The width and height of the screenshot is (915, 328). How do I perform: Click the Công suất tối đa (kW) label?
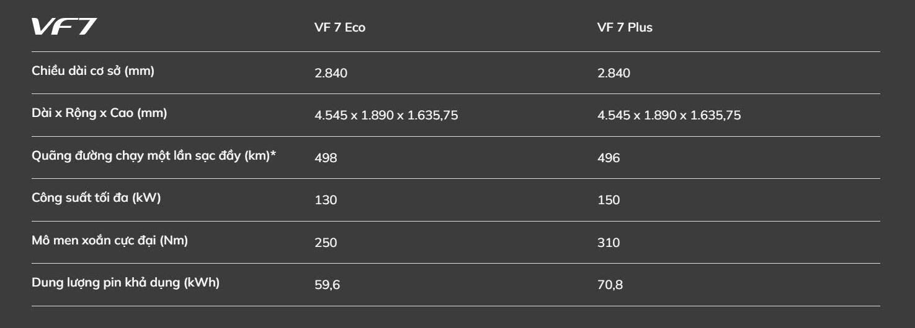pyautogui.click(x=96, y=198)
